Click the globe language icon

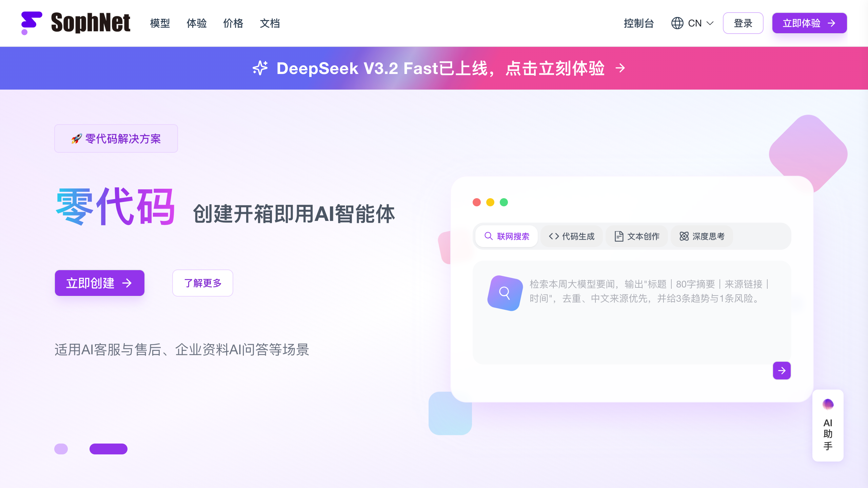click(x=677, y=23)
